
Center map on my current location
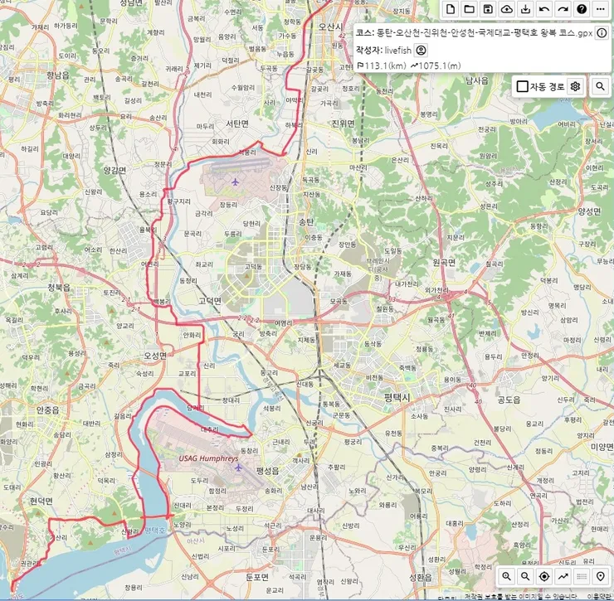click(x=544, y=576)
